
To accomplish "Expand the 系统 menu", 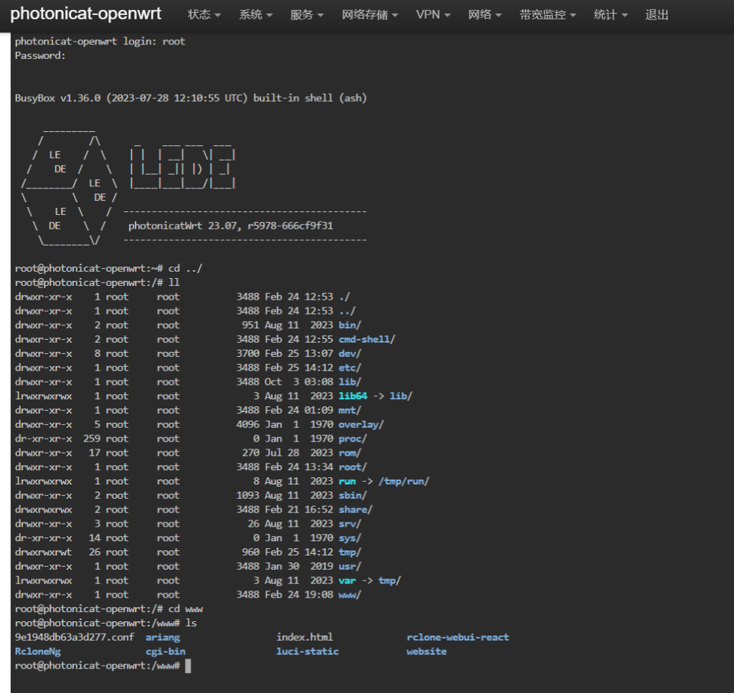I will [255, 15].
